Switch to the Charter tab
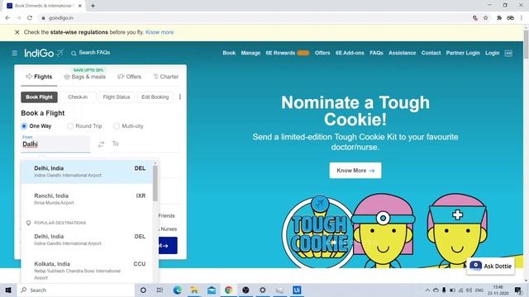The image size is (529, 297). click(166, 77)
